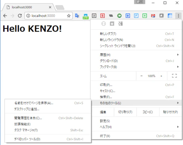The image size is (183, 145).
Task: Click the green 'H' extension icon
Action: point(145,16)
